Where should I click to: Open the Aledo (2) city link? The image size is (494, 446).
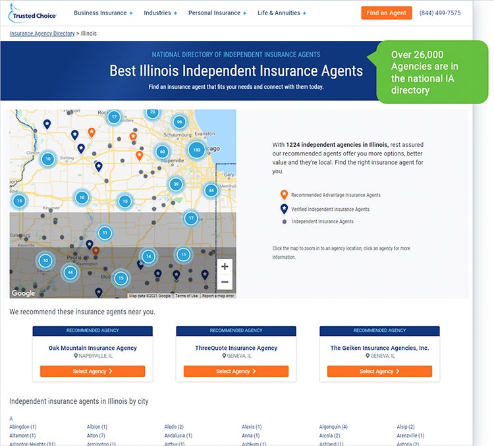point(174,427)
